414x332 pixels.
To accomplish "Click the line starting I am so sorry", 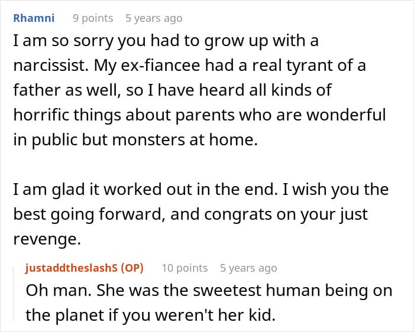I will pos(166,41).
